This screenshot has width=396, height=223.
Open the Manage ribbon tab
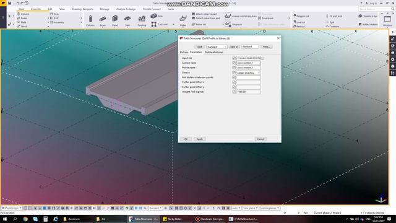click(x=105, y=9)
